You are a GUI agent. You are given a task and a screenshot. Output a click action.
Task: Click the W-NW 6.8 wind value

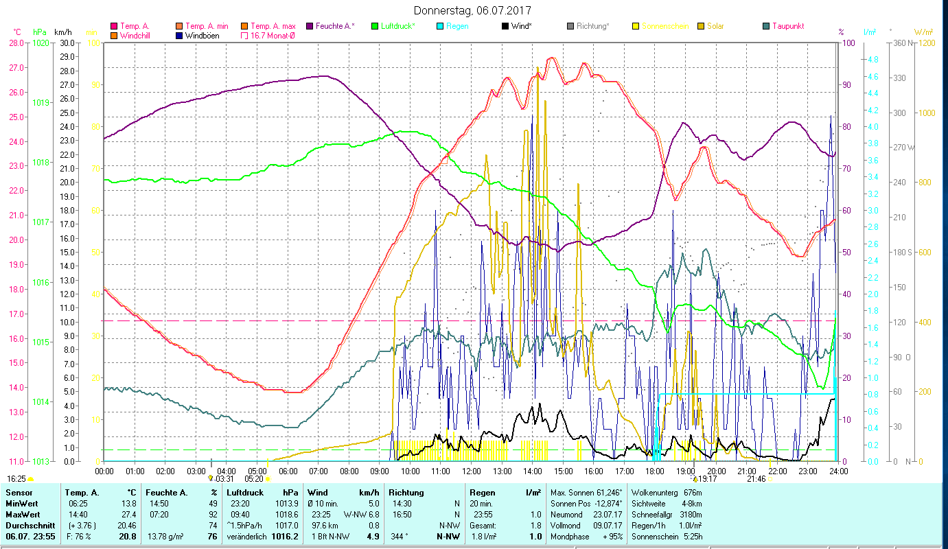[x=361, y=515]
